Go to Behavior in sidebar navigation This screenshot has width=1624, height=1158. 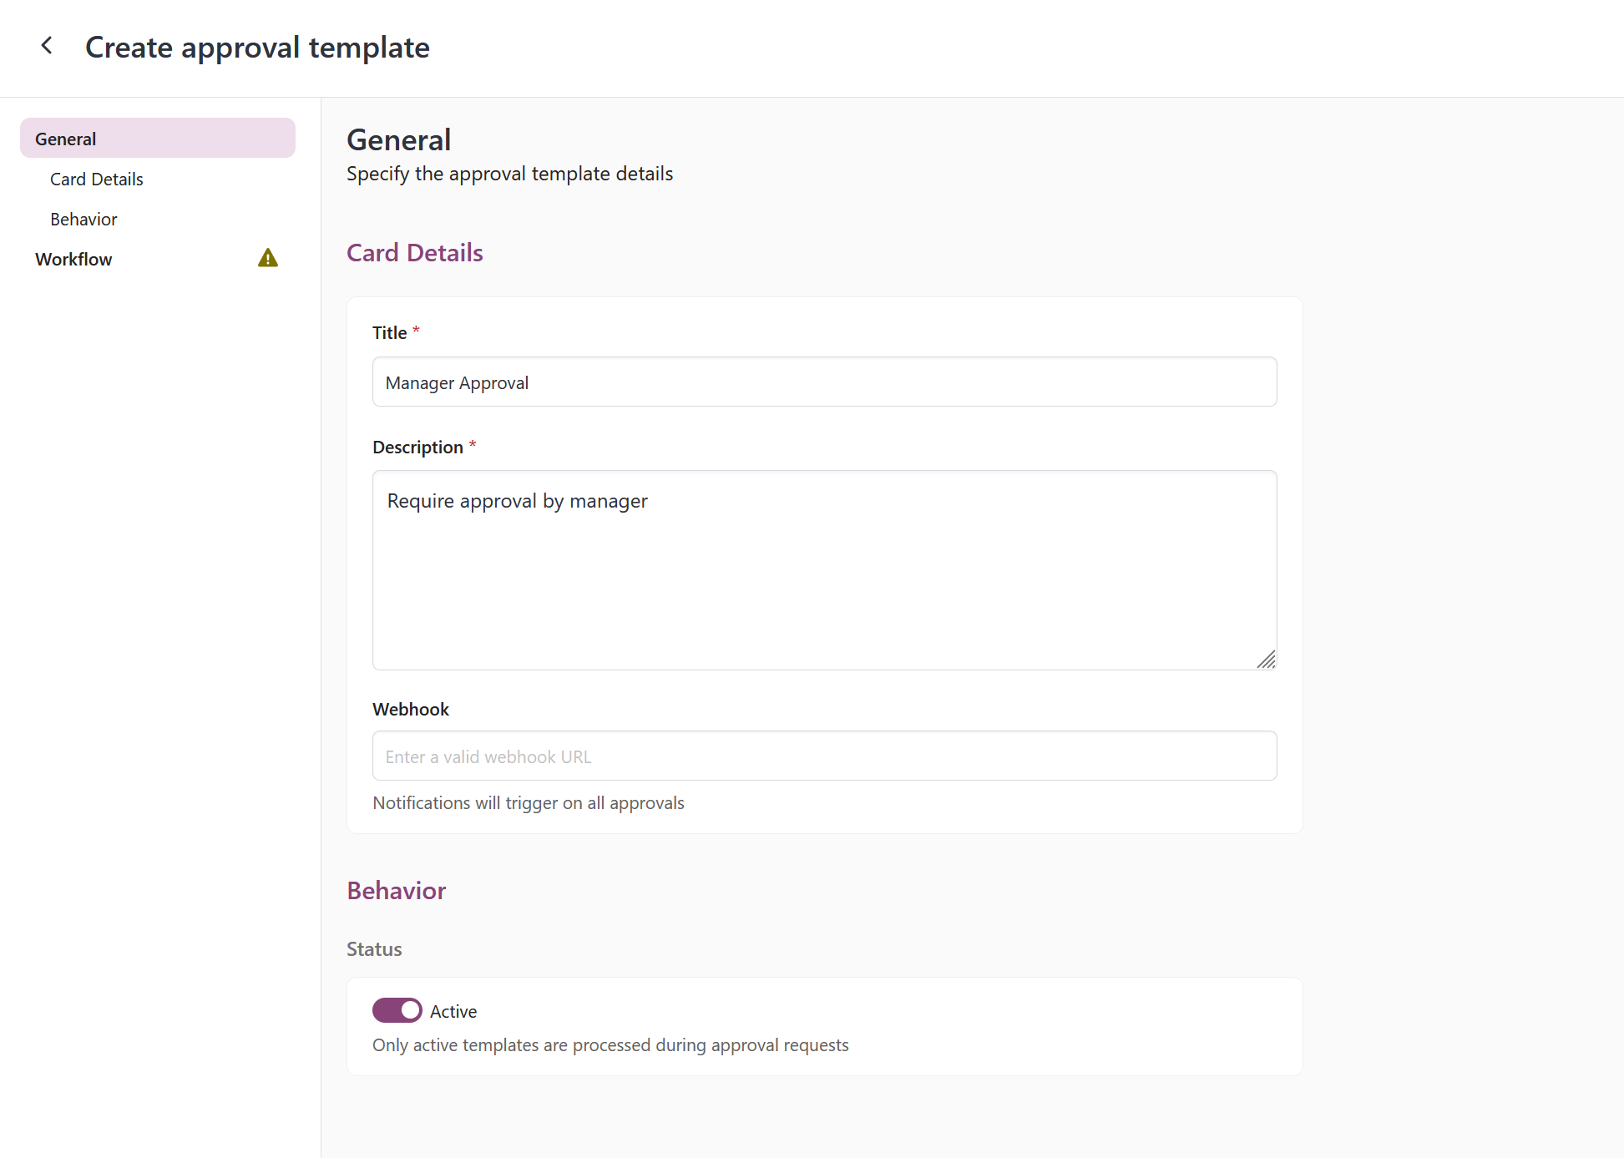click(x=83, y=220)
